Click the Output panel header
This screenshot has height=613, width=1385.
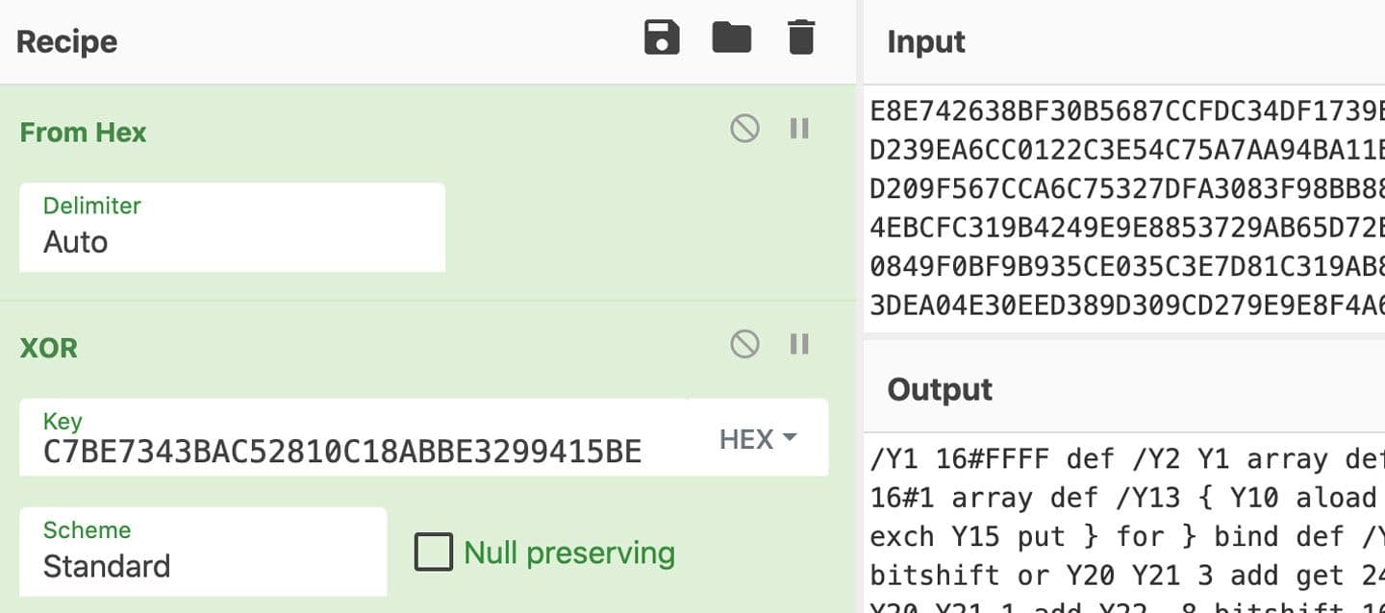[938, 390]
